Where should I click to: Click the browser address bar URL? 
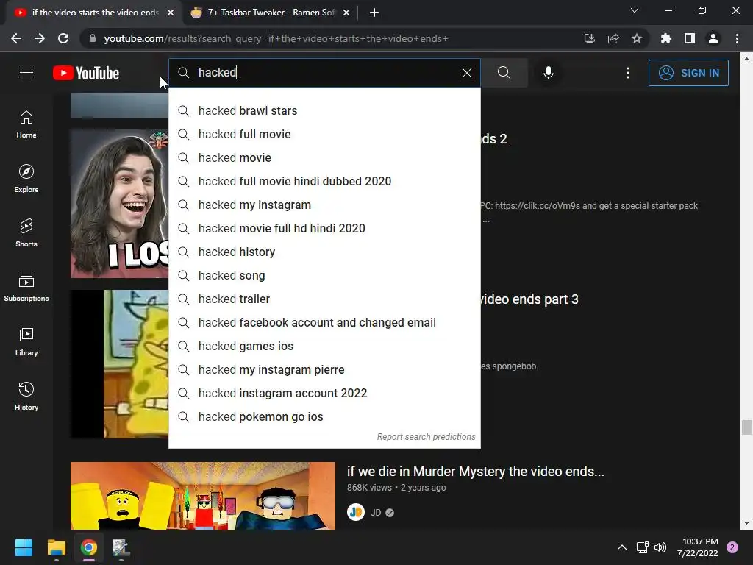tap(276, 38)
